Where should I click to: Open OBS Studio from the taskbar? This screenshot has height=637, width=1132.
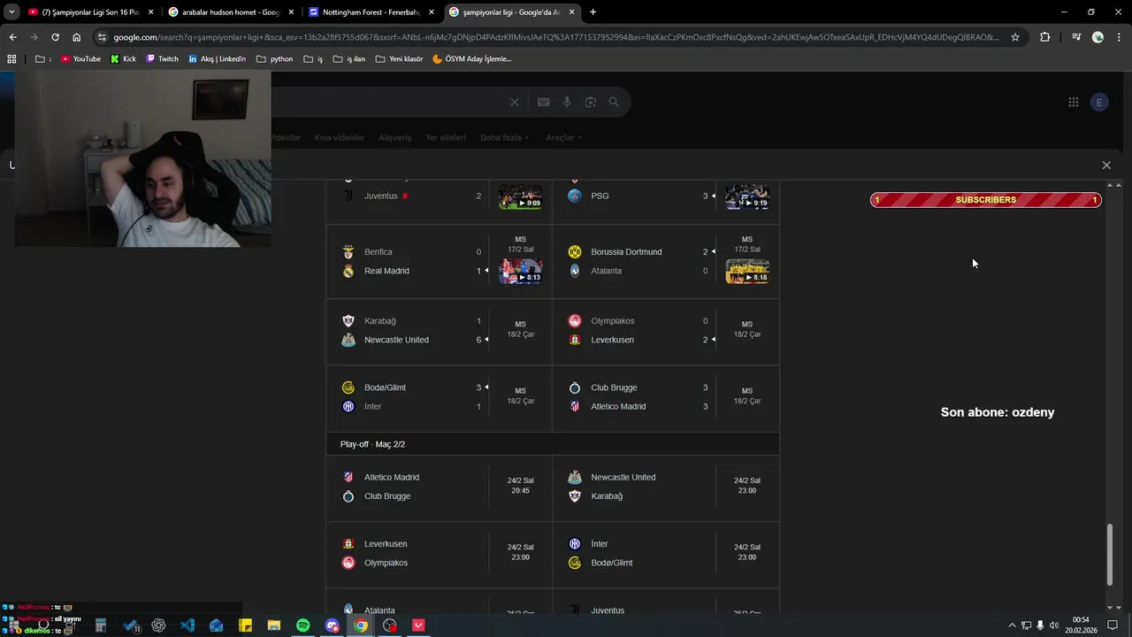coord(390,625)
